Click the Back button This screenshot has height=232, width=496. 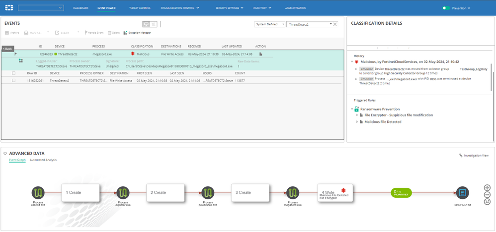tap(7, 49)
